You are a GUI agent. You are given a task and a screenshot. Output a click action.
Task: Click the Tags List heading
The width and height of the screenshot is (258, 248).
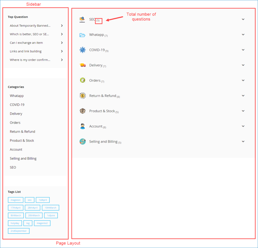click(x=14, y=192)
